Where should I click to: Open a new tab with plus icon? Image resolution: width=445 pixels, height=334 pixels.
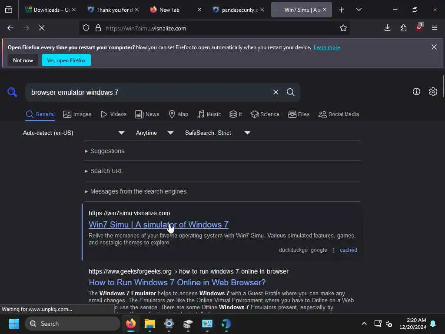pyautogui.click(x=342, y=10)
